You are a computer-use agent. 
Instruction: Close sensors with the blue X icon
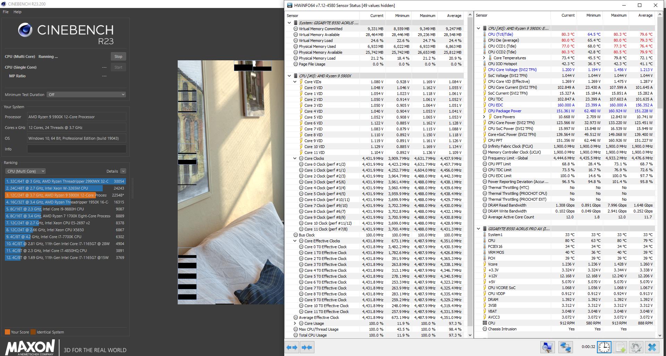coord(652,347)
